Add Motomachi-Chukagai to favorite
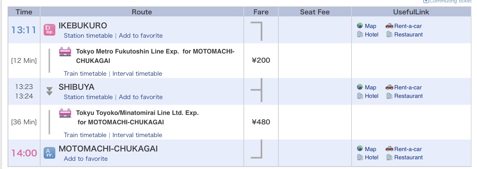Image resolution: width=477 pixels, height=169 pixels. coord(86,159)
